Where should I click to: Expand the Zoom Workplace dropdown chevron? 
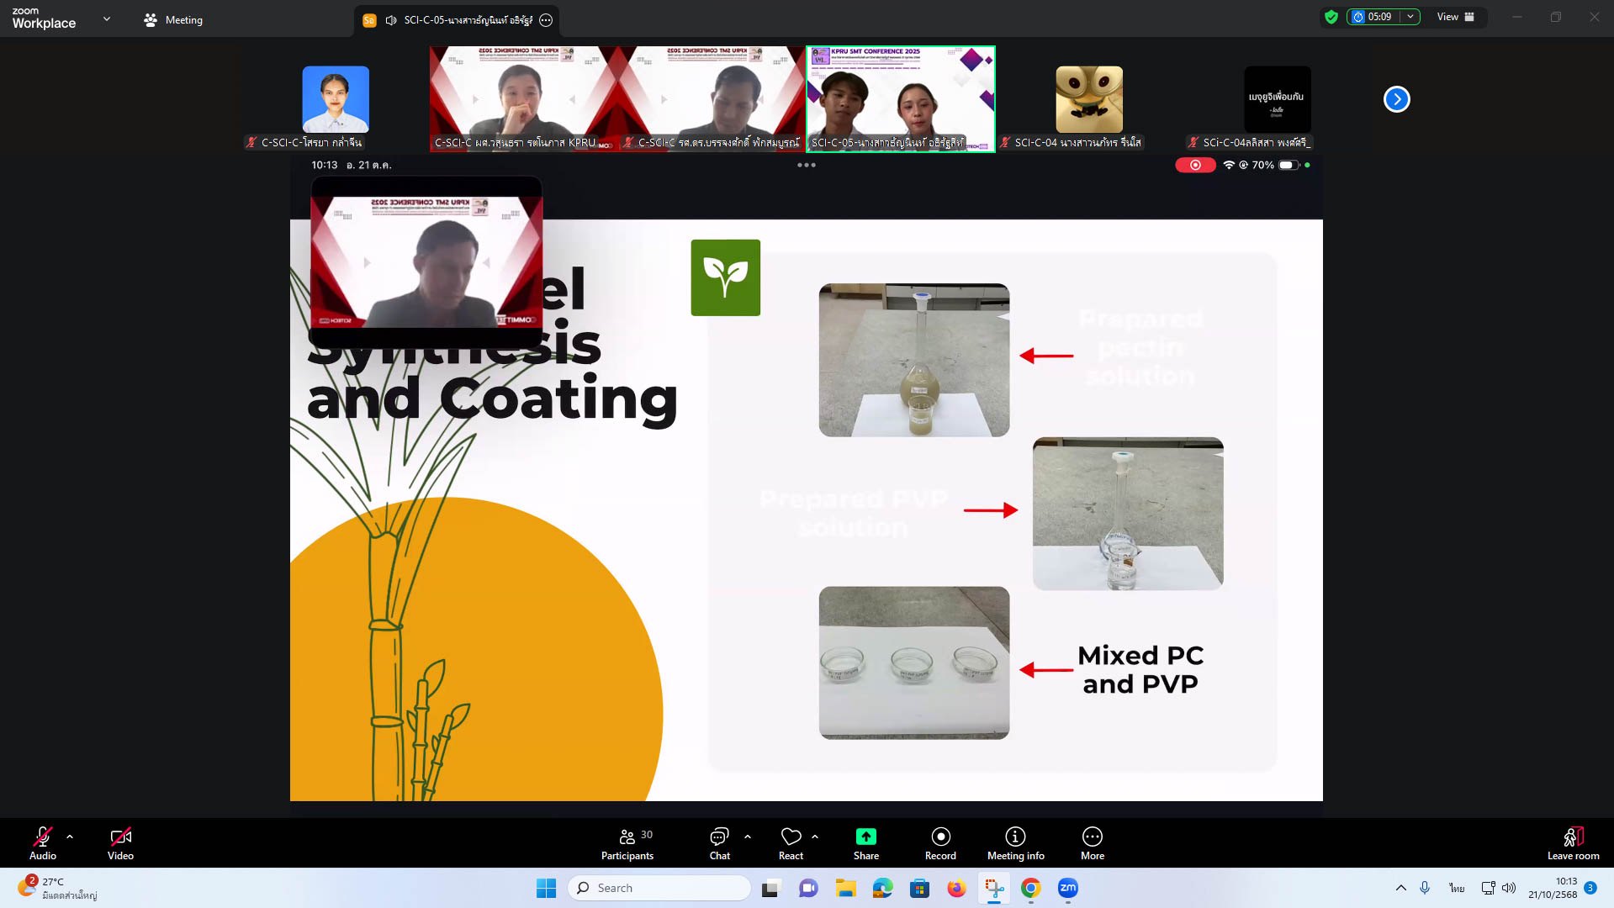point(107,18)
